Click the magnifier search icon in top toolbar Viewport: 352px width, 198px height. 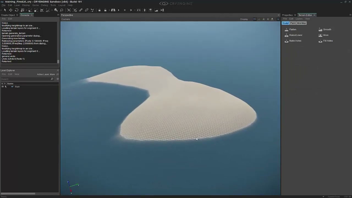tap(62, 10)
